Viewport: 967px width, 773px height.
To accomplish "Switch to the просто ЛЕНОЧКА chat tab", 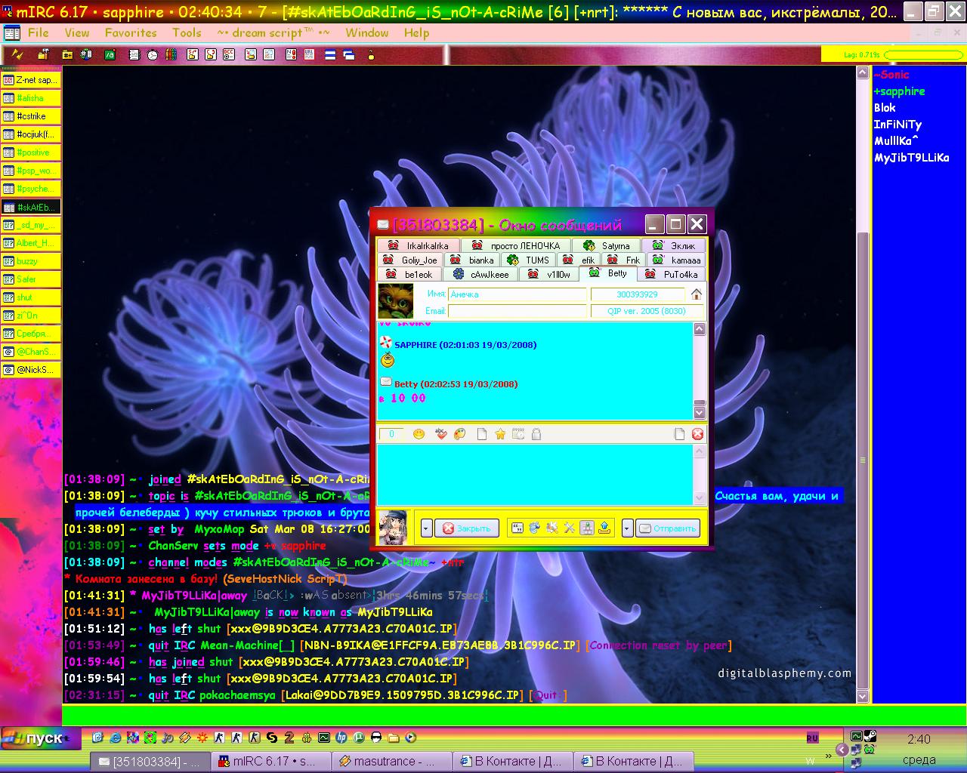I will point(516,245).
